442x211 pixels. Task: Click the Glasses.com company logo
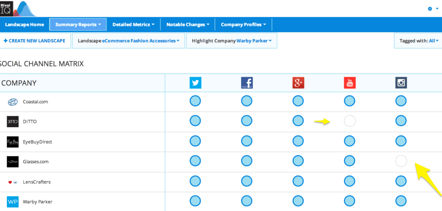[x=13, y=162]
